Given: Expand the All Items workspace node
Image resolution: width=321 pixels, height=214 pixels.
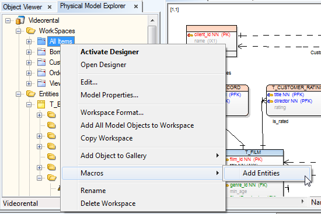Looking at the screenshot, I should point(29,41).
